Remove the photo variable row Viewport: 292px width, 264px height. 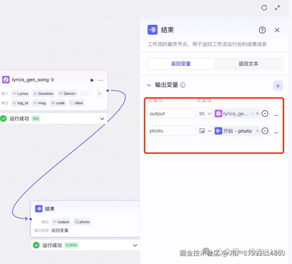tap(276, 133)
